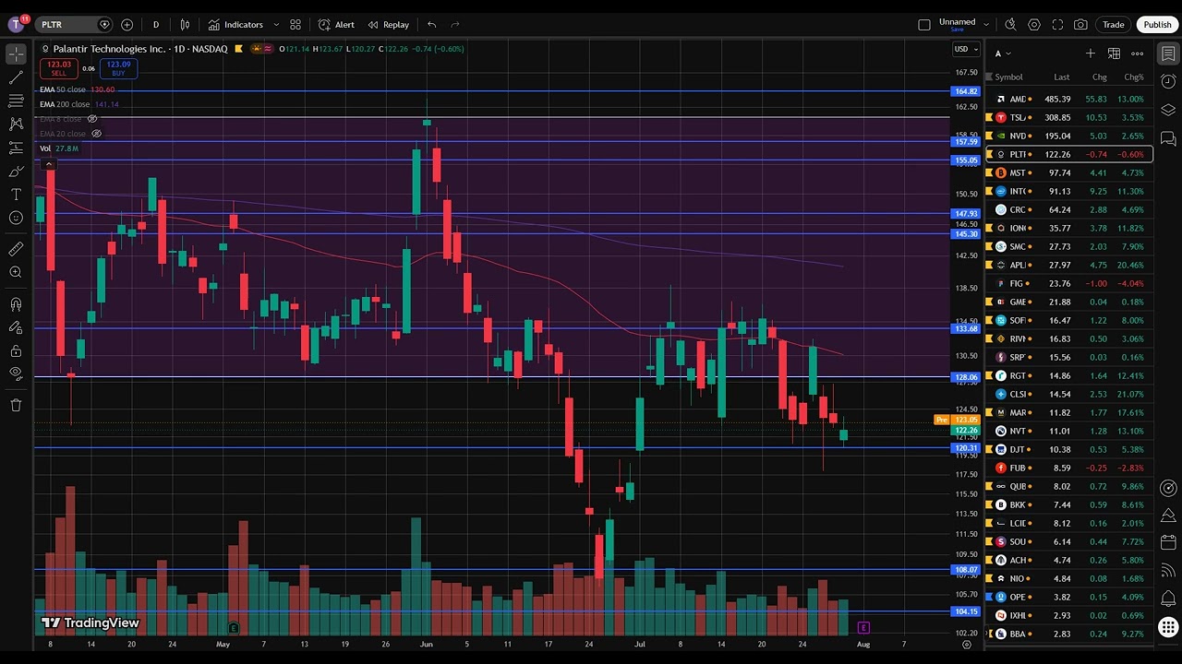
Task: Toggle the flag on TSL row
Action: [x=990, y=117]
